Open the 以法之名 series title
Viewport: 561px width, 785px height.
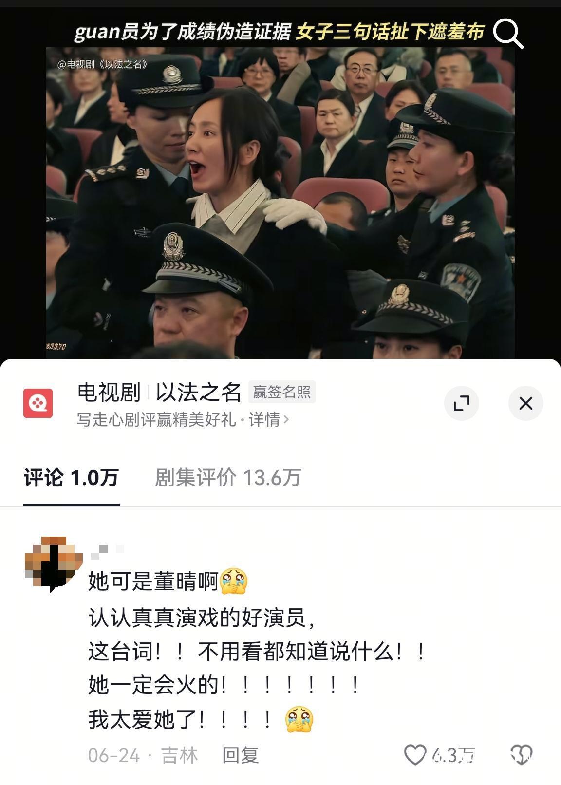[198, 392]
